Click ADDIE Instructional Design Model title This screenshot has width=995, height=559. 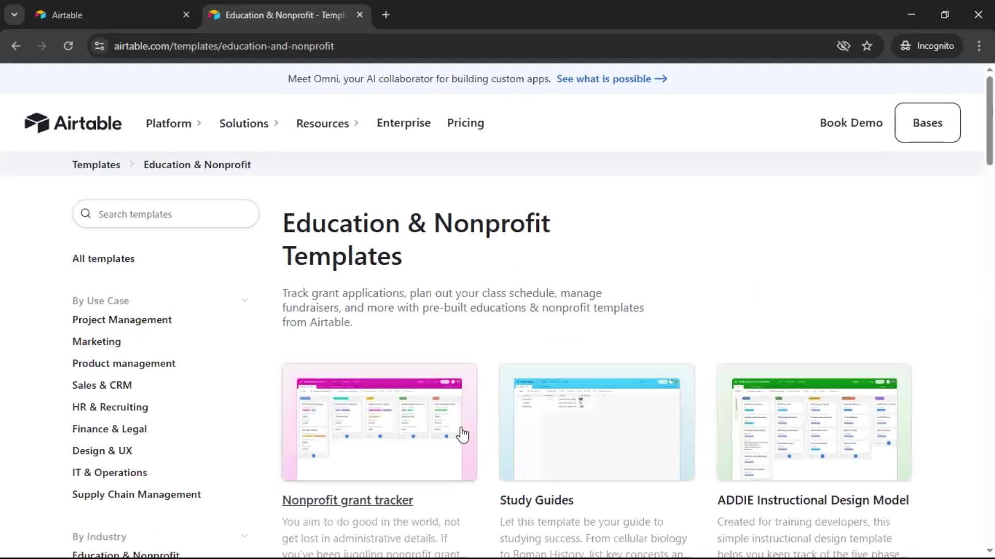813,500
